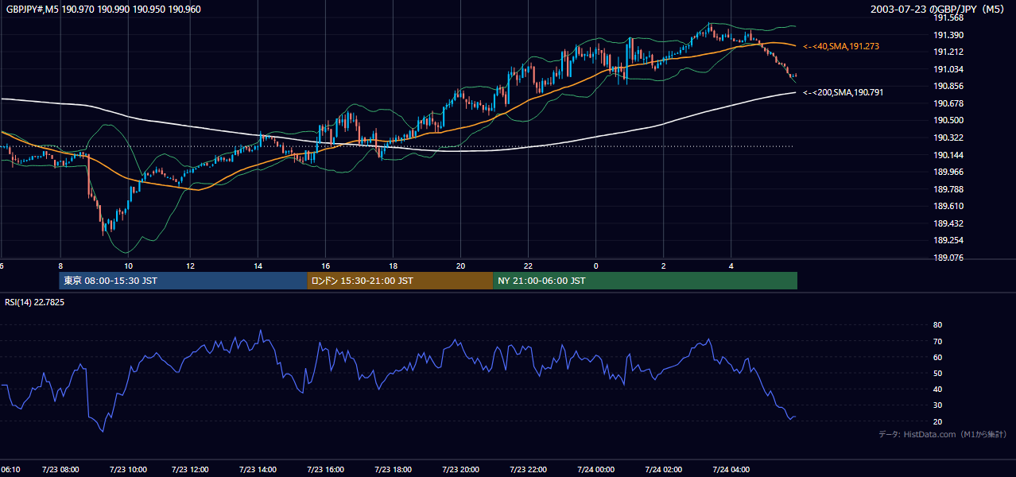Click the 7/23 22:00 time label
The width and height of the screenshot is (1016, 477).
pos(528,470)
